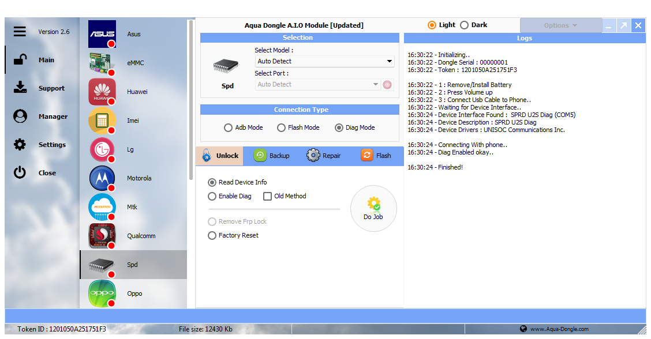Click the Huawei brand label
The width and height of the screenshot is (651, 339).
[137, 92]
